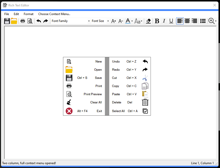The width and height of the screenshot is (220, 168).
Task: Click the printer icon in context menu
Action: [69, 86]
